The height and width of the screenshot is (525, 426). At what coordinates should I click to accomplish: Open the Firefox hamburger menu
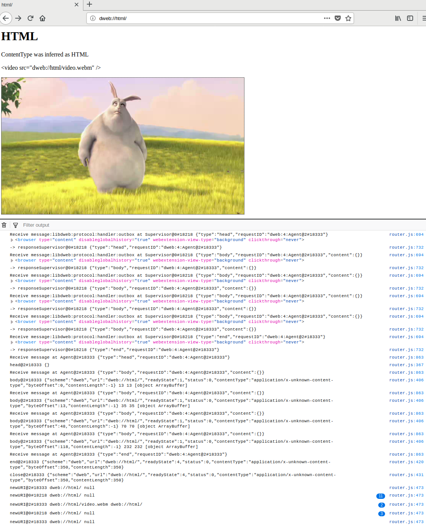[x=424, y=18]
